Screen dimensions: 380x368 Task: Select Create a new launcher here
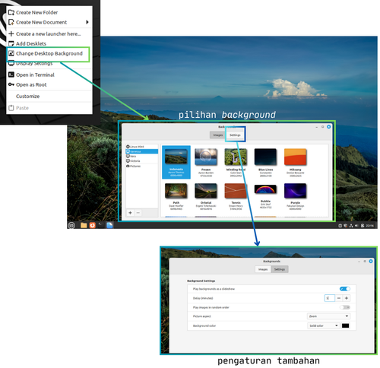tap(49, 33)
